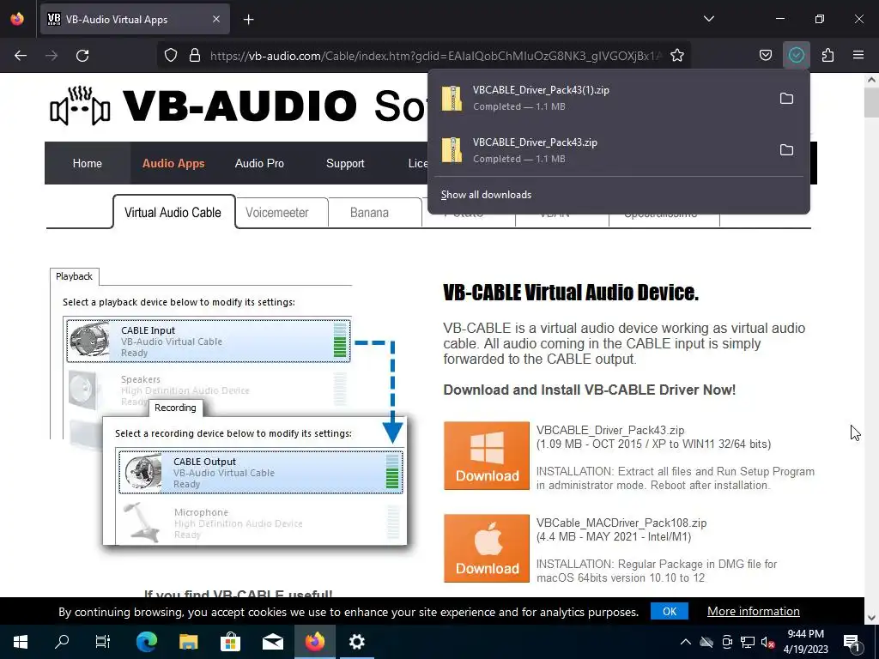Screen dimensions: 879x659
Task: Click Show all downloads
Action: pyautogui.click(x=486, y=195)
